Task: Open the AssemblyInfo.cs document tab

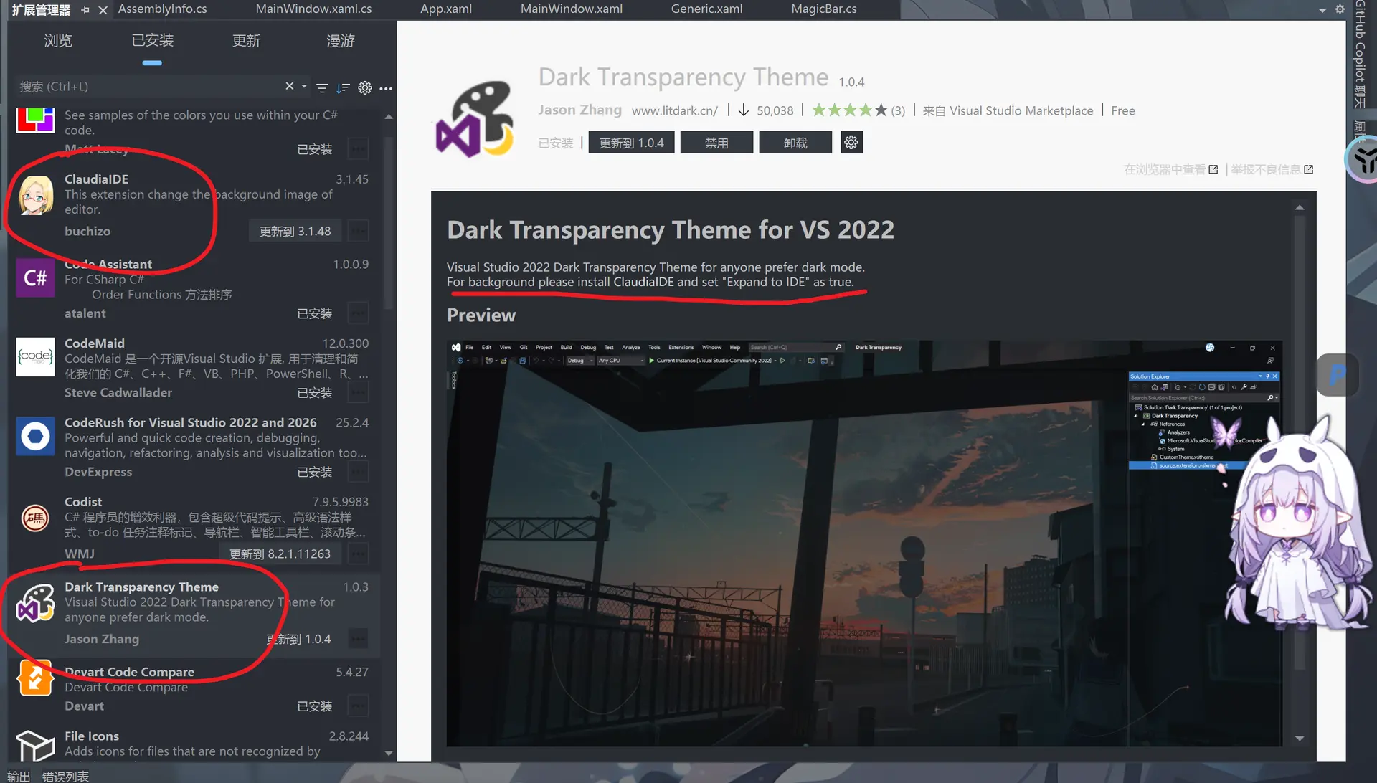Action: pyautogui.click(x=163, y=9)
